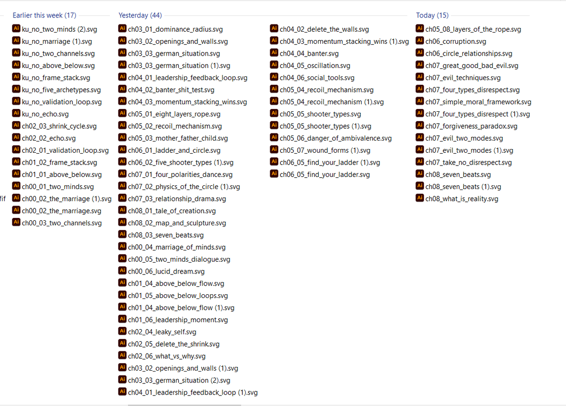Viewport: 566px width, 406px height.
Task: Click the Ai icon of ch05_06_danger_of_ambivalence.svg
Action: pyautogui.click(x=274, y=138)
